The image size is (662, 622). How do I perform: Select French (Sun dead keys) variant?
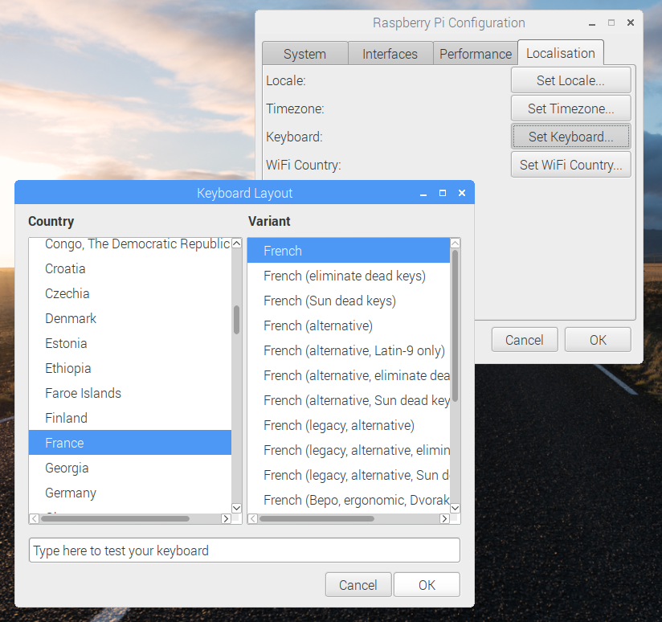pos(329,301)
